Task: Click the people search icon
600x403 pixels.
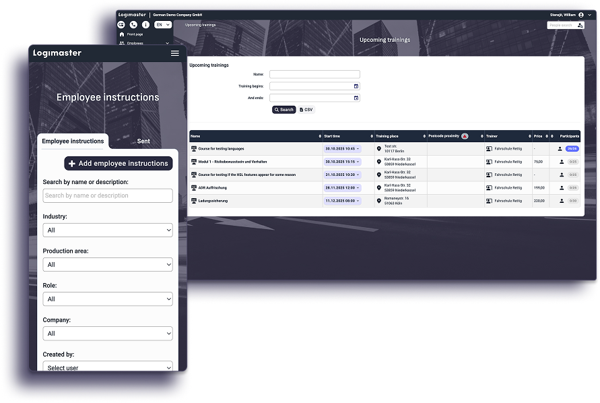Action: pos(580,25)
